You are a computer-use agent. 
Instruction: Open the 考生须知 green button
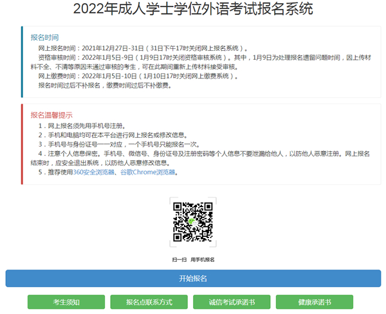point(66,302)
